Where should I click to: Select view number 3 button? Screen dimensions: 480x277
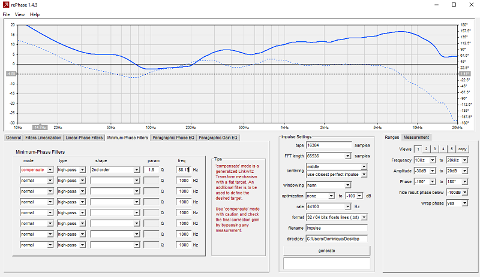pyautogui.click(x=434, y=149)
